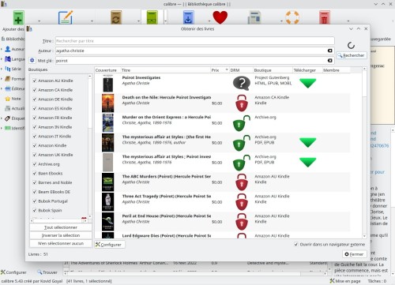The height and width of the screenshot is (285, 395).
Task: Open the Add books dropdown arrow
Action: [39, 21]
